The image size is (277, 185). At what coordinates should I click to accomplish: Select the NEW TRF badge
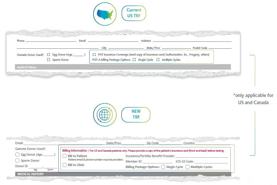136,115
